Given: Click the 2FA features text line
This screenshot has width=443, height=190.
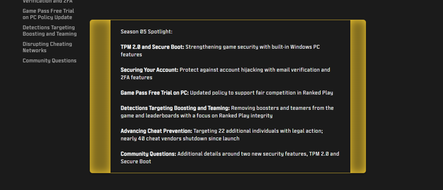Looking at the screenshot, I should click(x=136, y=77).
